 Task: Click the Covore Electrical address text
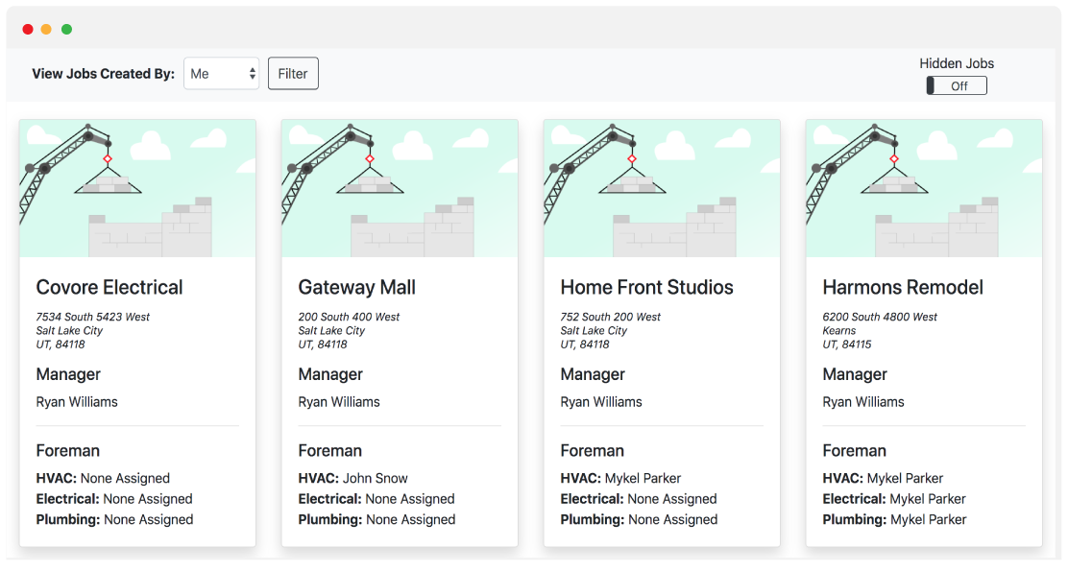pyautogui.click(x=92, y=330)
